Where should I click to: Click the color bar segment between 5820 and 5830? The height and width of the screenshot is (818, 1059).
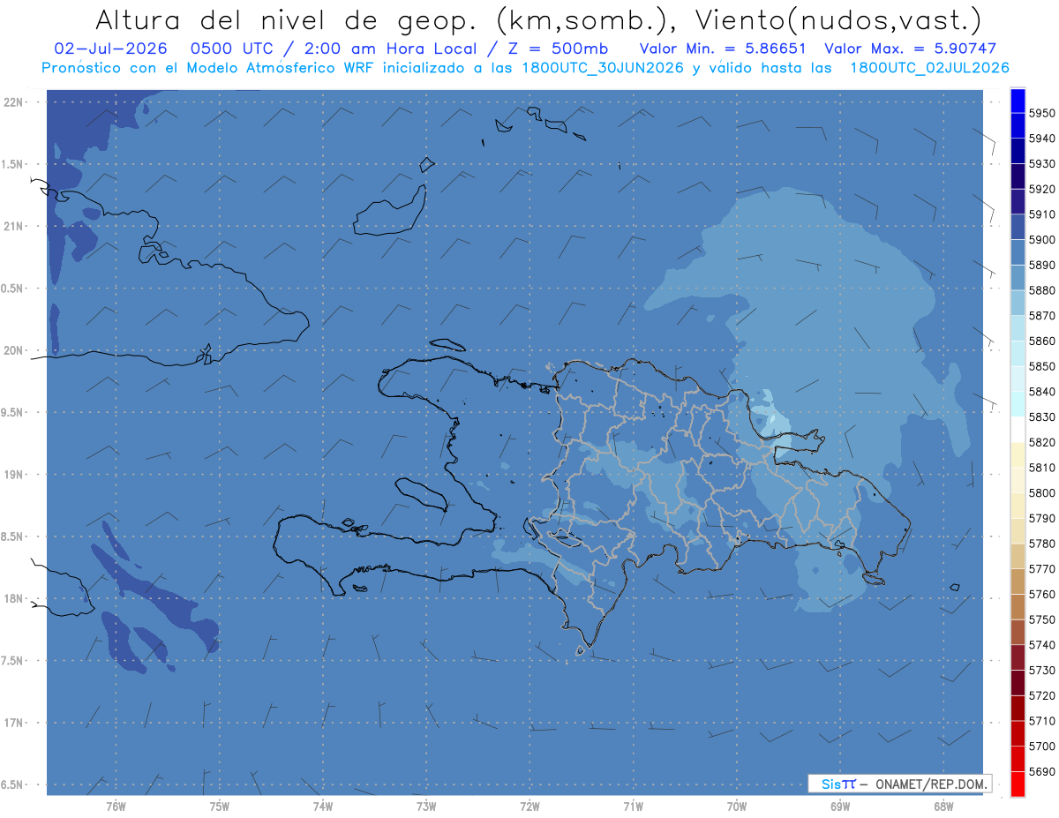click(1018, 430)
